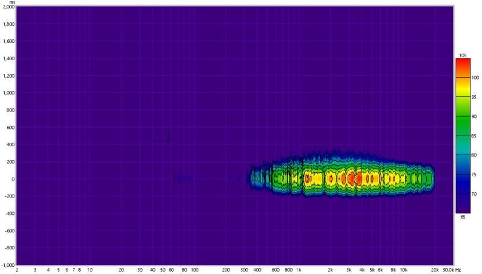Click the -600 time axis label
Image resolution: width=482 pixels, height=274 pixels.
[10, 231]
